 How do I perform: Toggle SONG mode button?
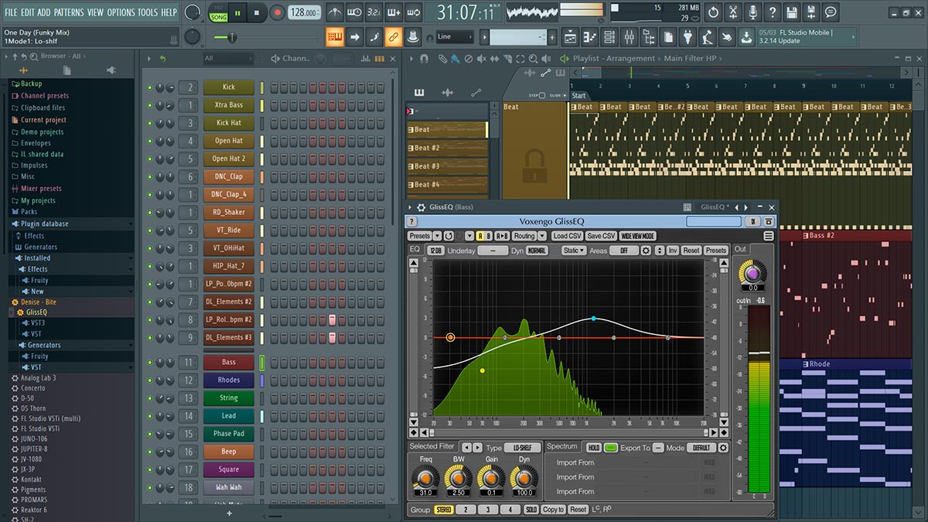click(219, 17)
